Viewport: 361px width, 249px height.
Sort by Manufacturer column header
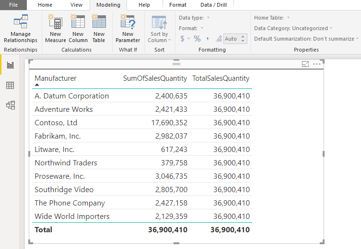[55, 78]
